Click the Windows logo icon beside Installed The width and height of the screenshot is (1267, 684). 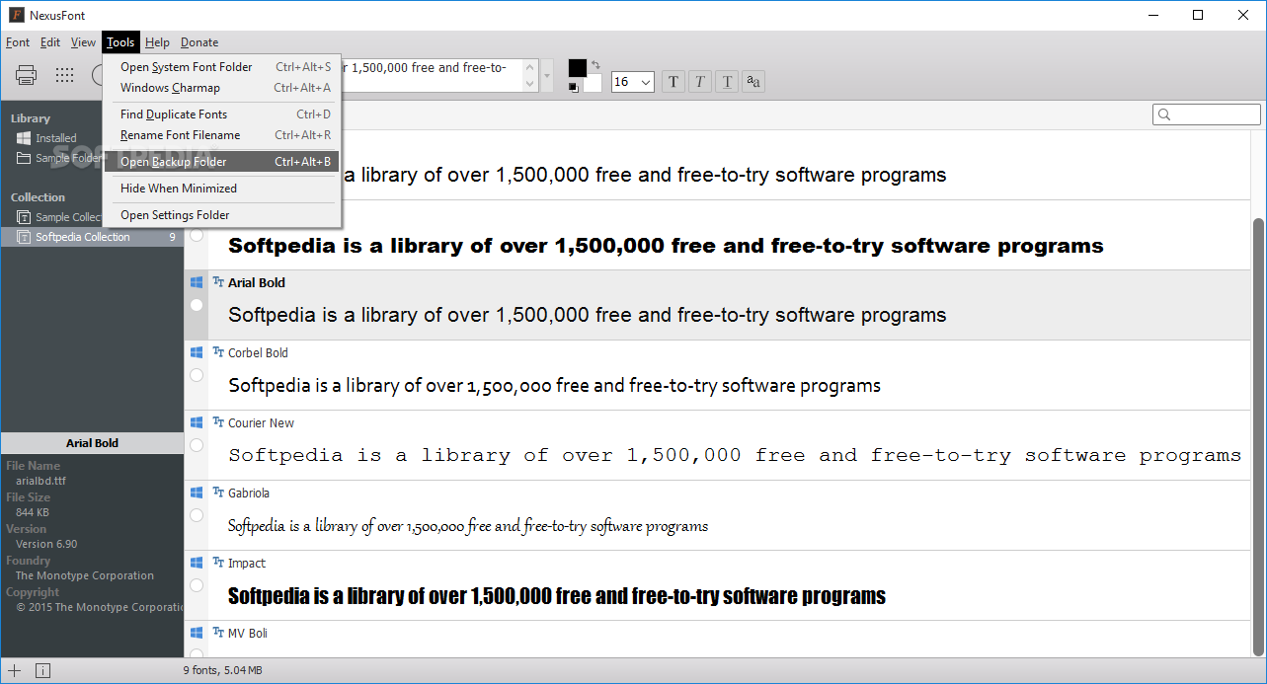click(24, 138)
